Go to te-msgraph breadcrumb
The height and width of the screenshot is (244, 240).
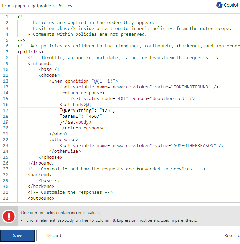point(13,6)
